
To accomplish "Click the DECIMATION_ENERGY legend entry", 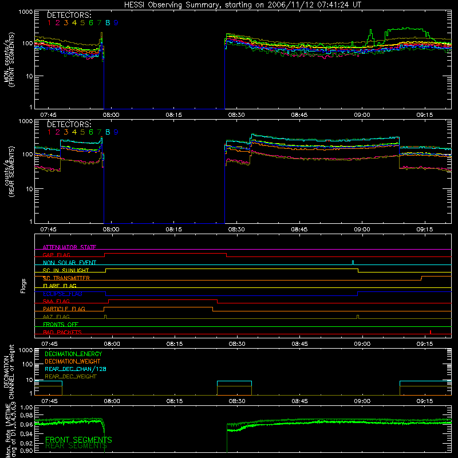I will (73, 354).
